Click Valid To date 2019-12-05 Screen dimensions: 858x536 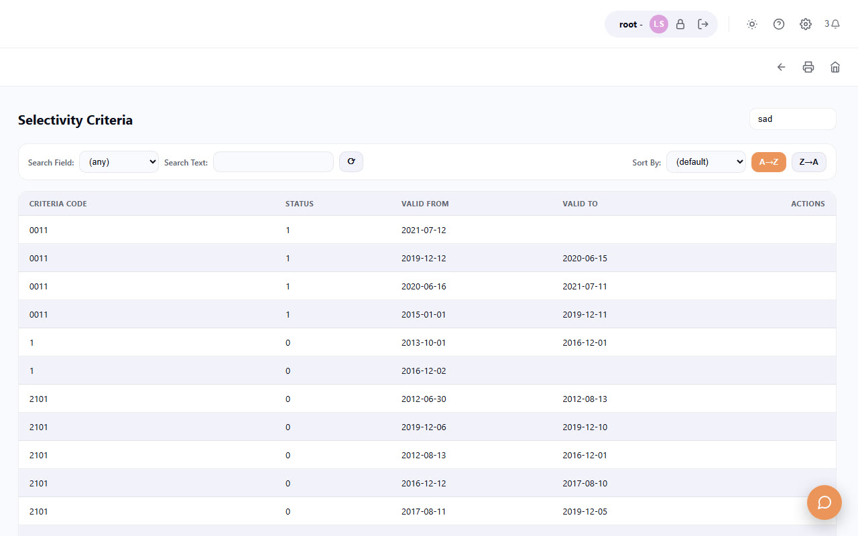tap(585, 511)
